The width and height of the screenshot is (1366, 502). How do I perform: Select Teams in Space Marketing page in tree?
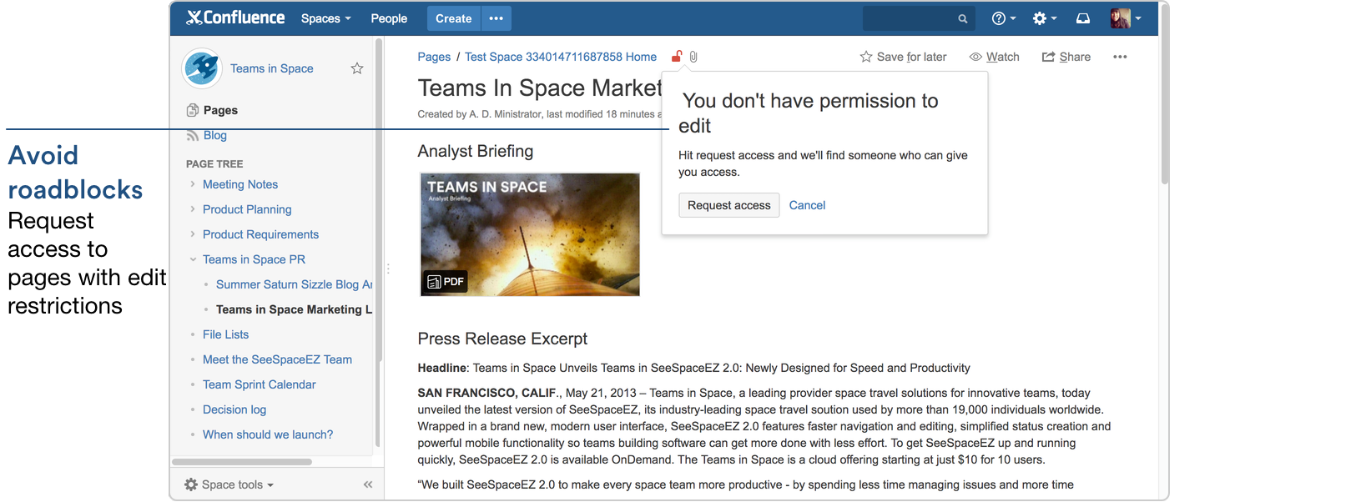(294, 309)
